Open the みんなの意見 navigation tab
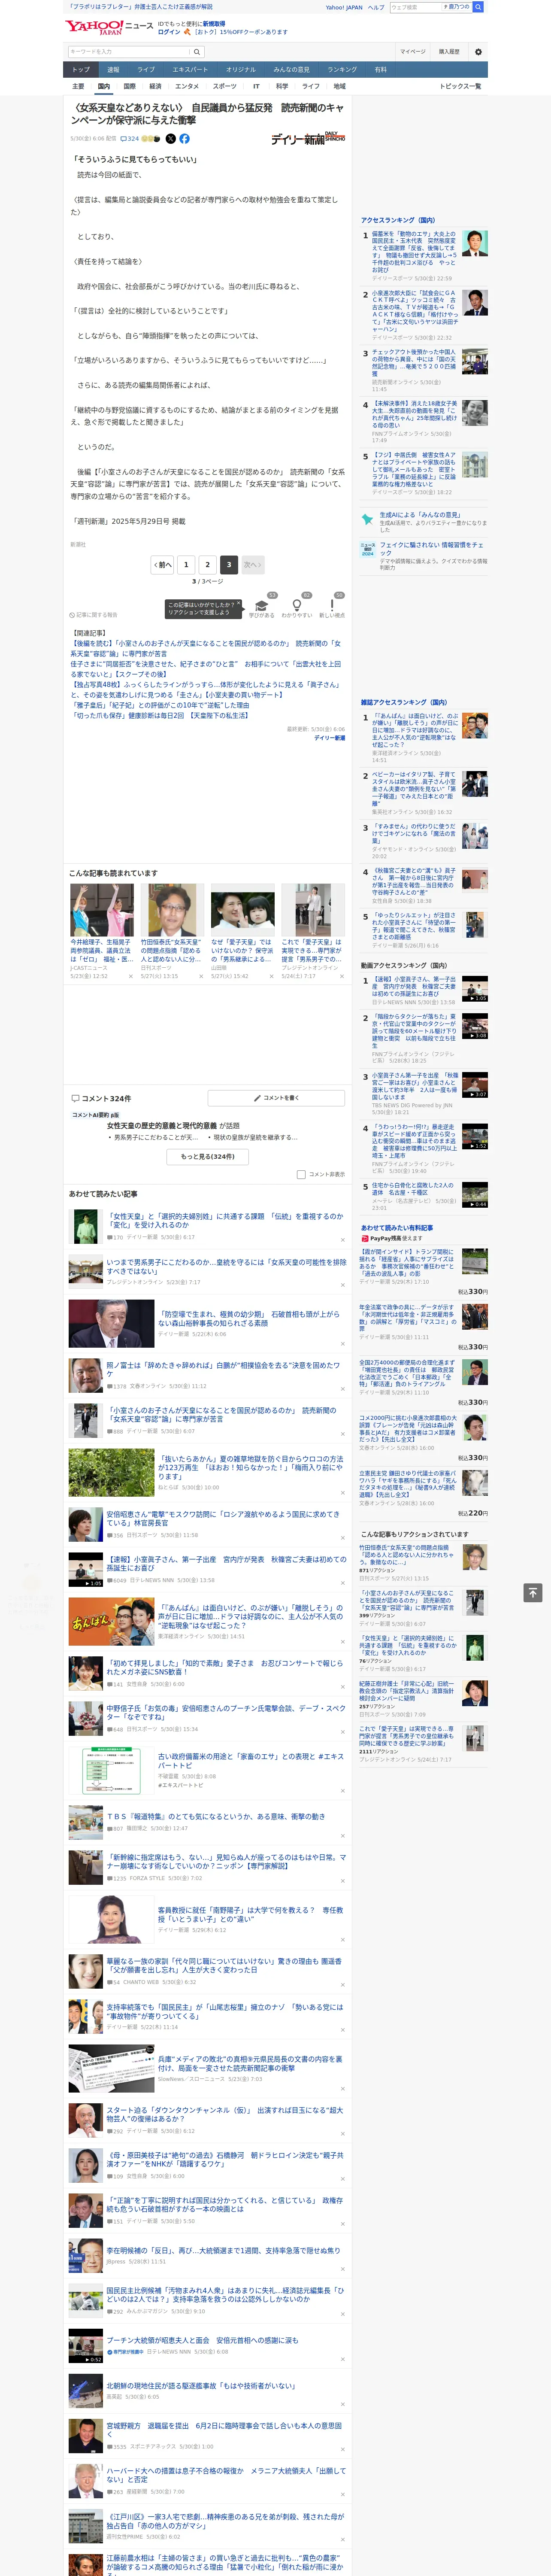This screenshot has height=2576, width=551. pyautogui.click(x=292, y=70)
